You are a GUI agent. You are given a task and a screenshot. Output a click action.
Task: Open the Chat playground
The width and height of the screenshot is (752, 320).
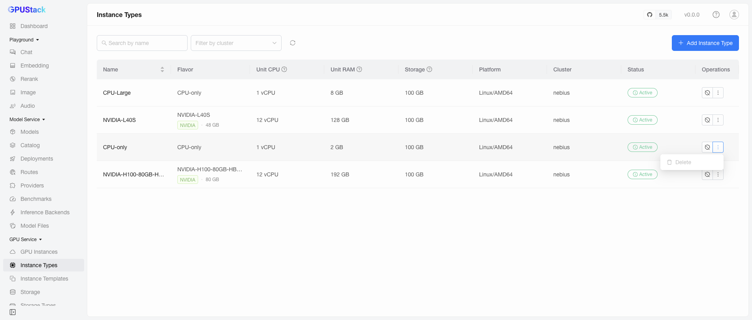pos(43,52)
